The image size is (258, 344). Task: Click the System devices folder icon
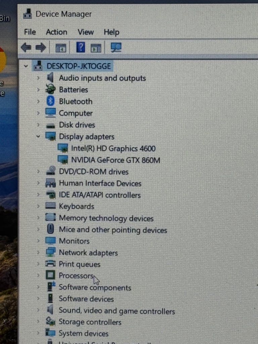pyautogui.click(x=50, y=333)
